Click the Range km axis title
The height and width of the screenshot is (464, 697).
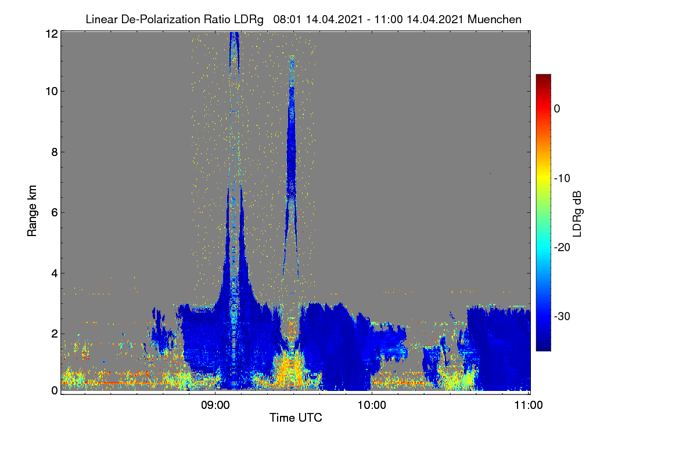point(32,211)
